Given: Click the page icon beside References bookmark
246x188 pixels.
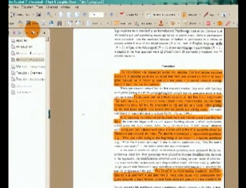Looking at the screenshot, I should (x=13, y=92).
